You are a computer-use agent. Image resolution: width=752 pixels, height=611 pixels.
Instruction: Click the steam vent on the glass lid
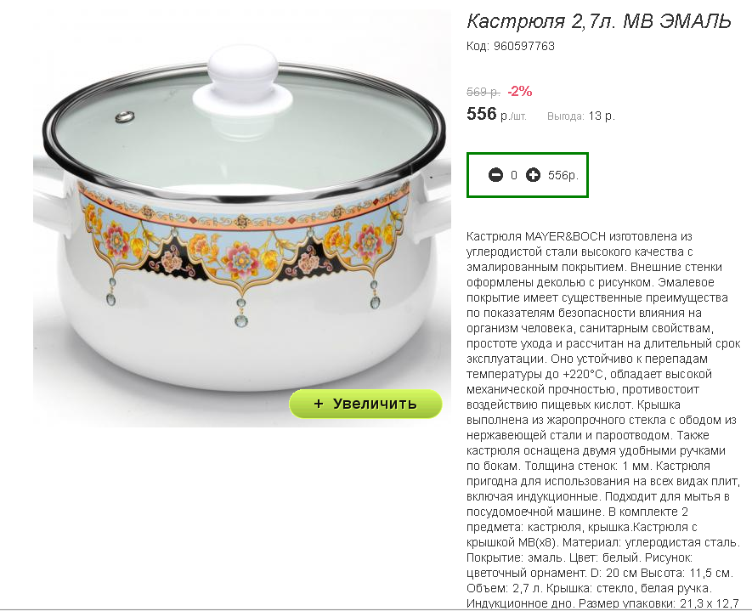(125, 116)
